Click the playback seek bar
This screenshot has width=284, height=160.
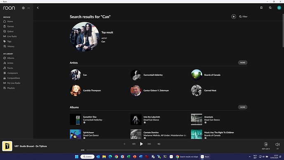[144, 150]
